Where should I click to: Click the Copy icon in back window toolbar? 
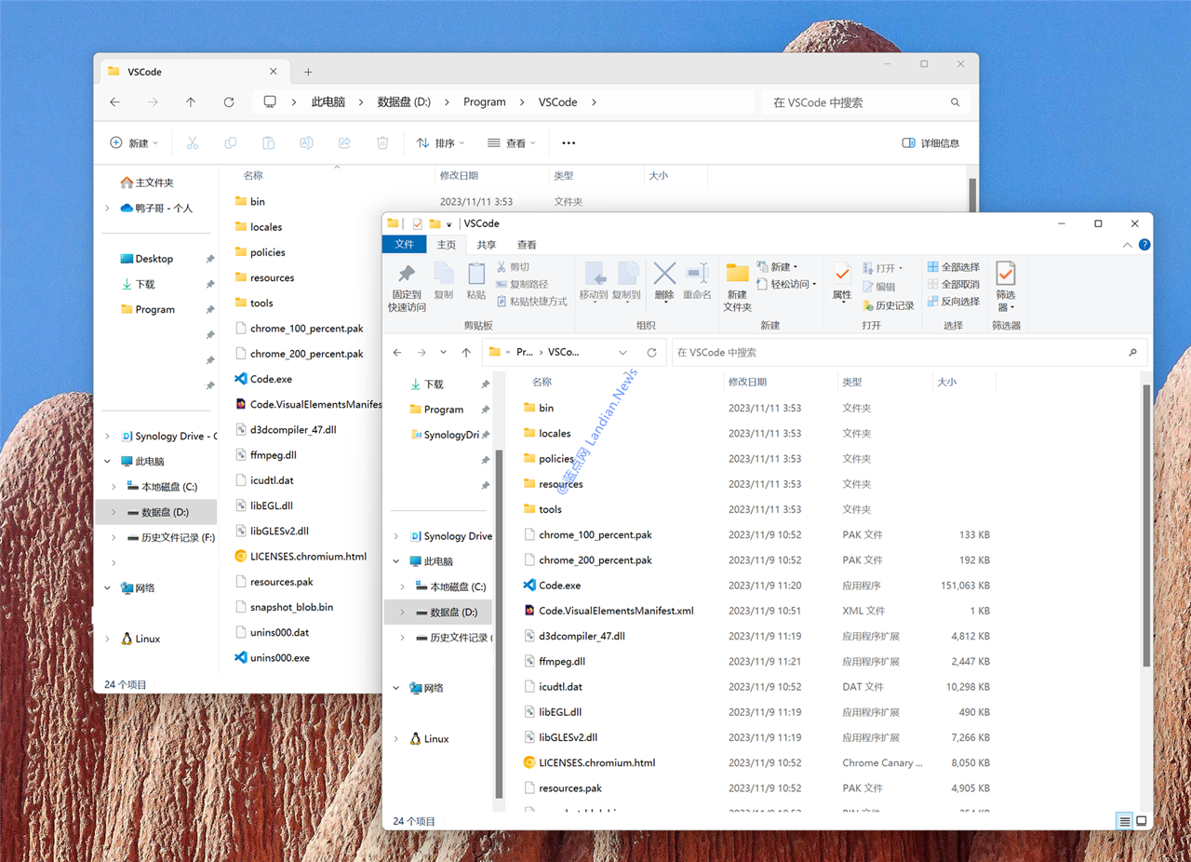[230, 143]
